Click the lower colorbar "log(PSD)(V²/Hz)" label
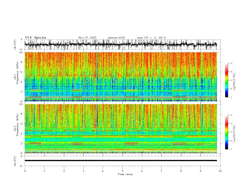This screenshot has width=248, height=192. tap(234, 133)
